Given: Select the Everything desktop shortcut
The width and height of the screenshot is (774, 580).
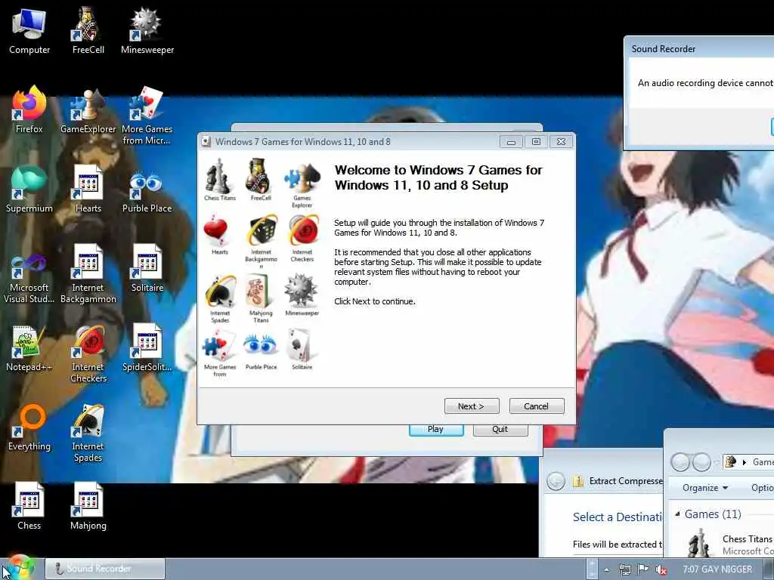Looking at the screenshot, I should click(29, 427).
